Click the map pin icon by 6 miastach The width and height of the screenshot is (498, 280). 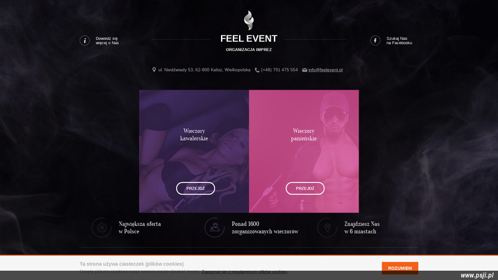[327, 228]
